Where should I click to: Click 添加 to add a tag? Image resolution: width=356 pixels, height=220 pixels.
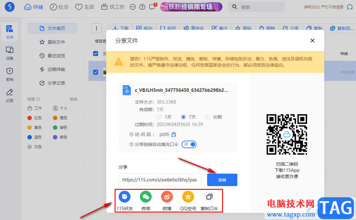[73, 99]
